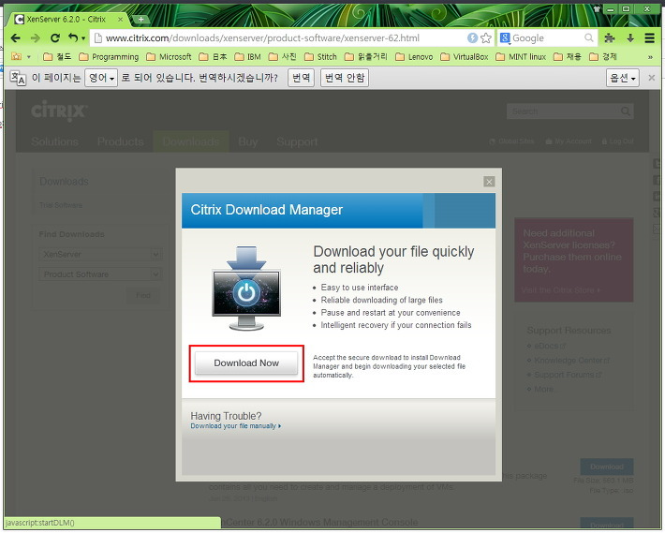The height and width of the screenshot is (533, 665).
Task: Open the Solutions menu on the Citrix site
Action: (x=54, y=141)
